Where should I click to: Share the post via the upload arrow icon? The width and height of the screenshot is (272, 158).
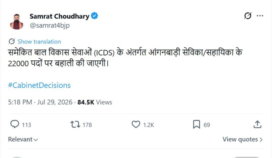[257, 124]
